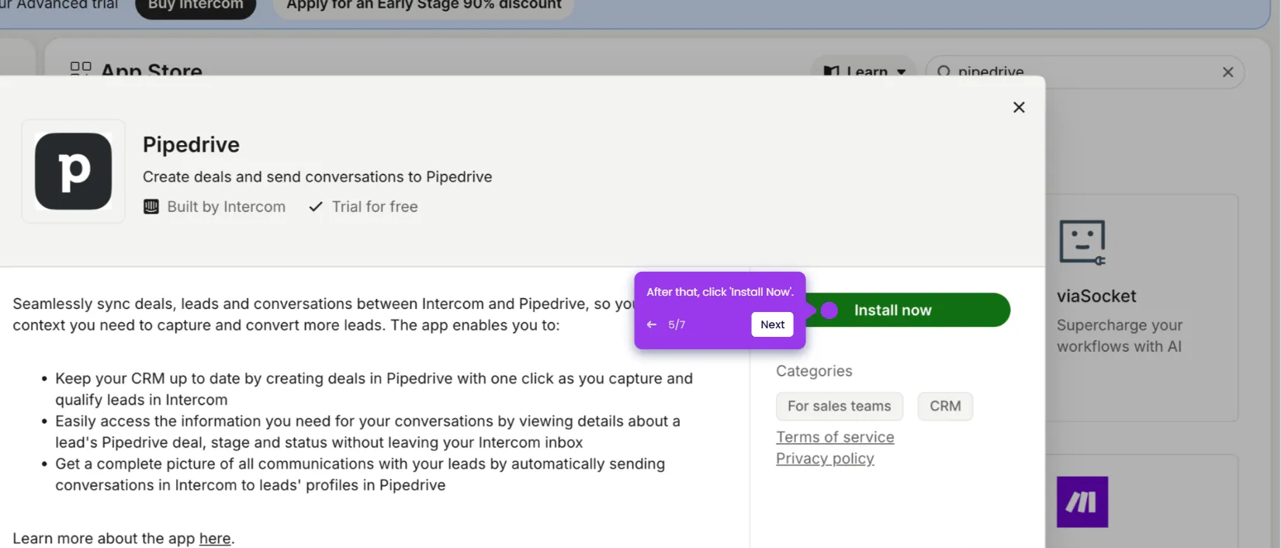Clear the pipedrive search text
This screenshot has height=548, width=1281.
click(1227, 72)
